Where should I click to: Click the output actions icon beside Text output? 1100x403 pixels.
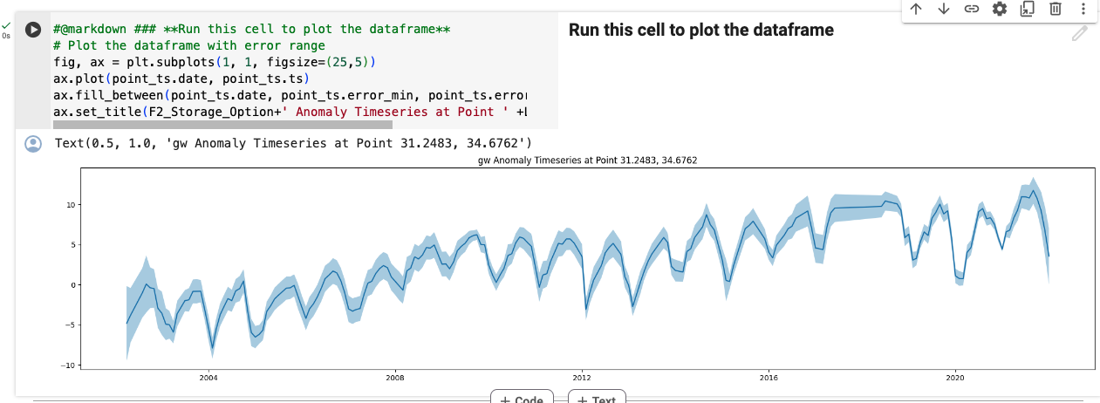[x=33, y=144]
